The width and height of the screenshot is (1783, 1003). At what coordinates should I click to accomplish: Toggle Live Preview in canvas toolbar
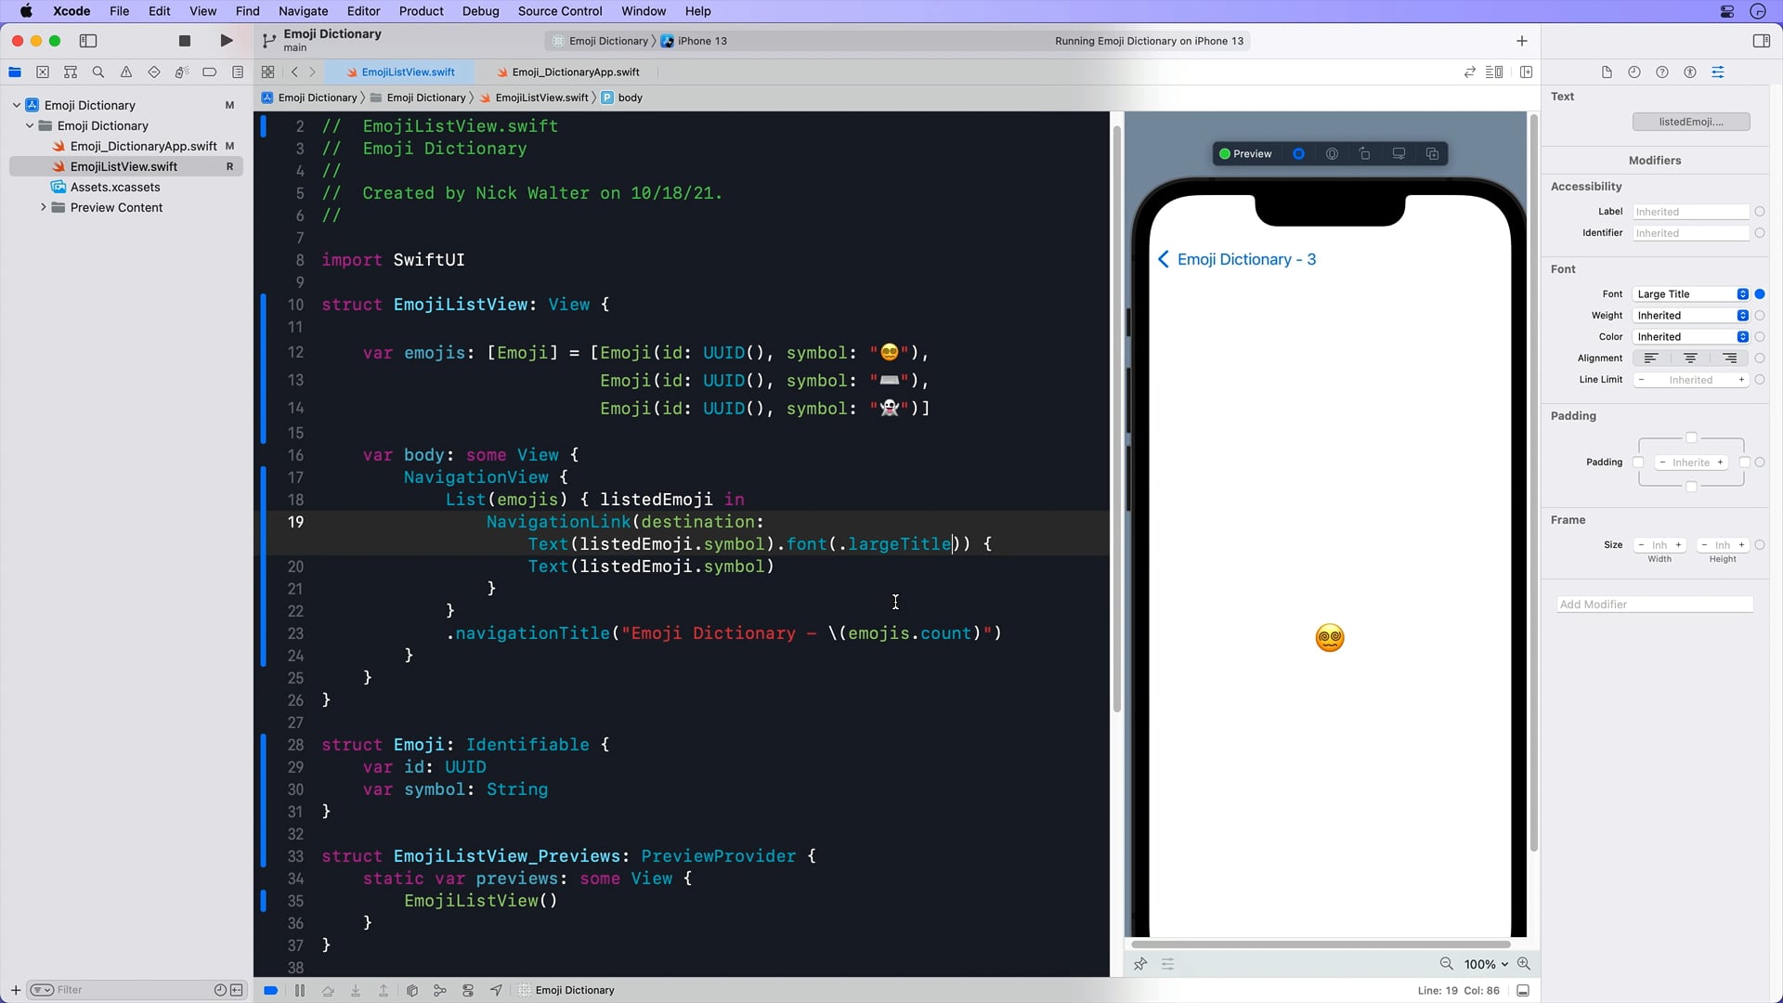click(1299, 154)
